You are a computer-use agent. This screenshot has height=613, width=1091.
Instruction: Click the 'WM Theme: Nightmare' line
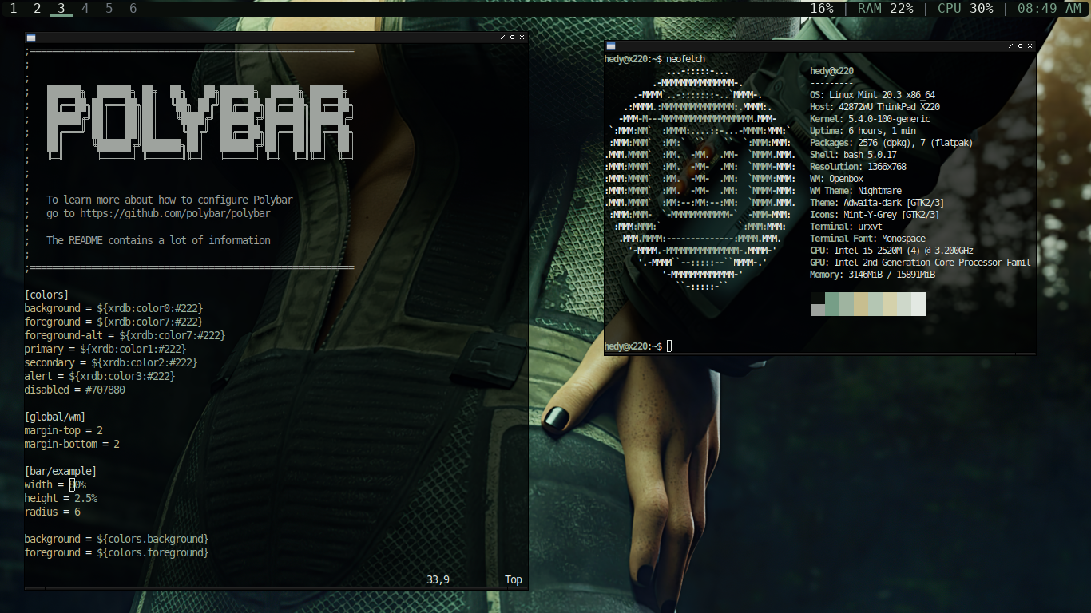click(x=855, y=191)
